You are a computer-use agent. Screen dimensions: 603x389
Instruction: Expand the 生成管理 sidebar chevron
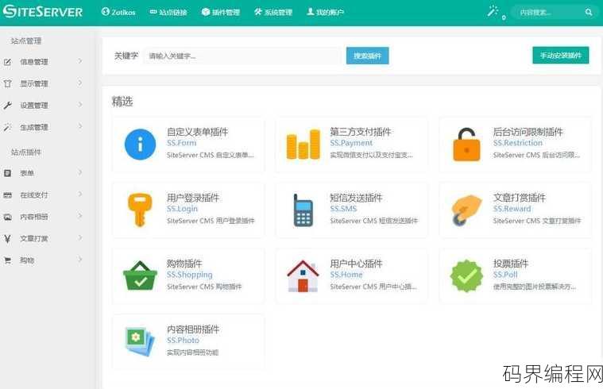click(80, 126)
